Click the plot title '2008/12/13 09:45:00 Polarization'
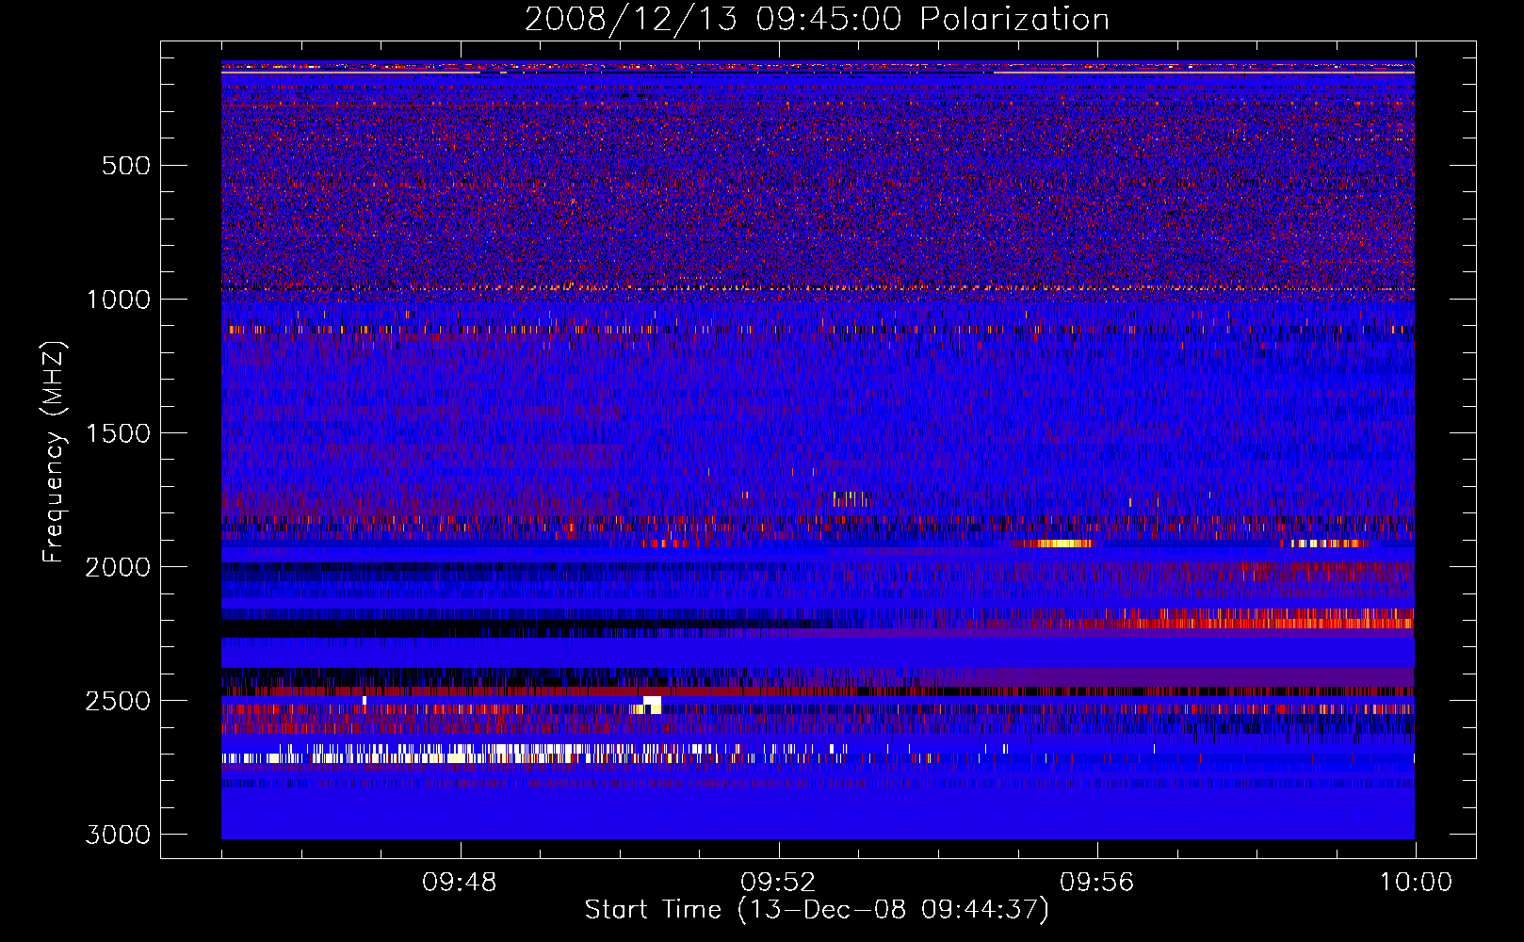 pos(817,19)
